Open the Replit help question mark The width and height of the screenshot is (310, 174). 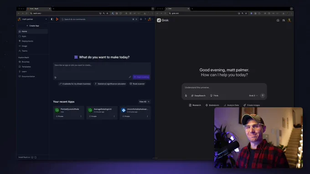click(145, 19)
